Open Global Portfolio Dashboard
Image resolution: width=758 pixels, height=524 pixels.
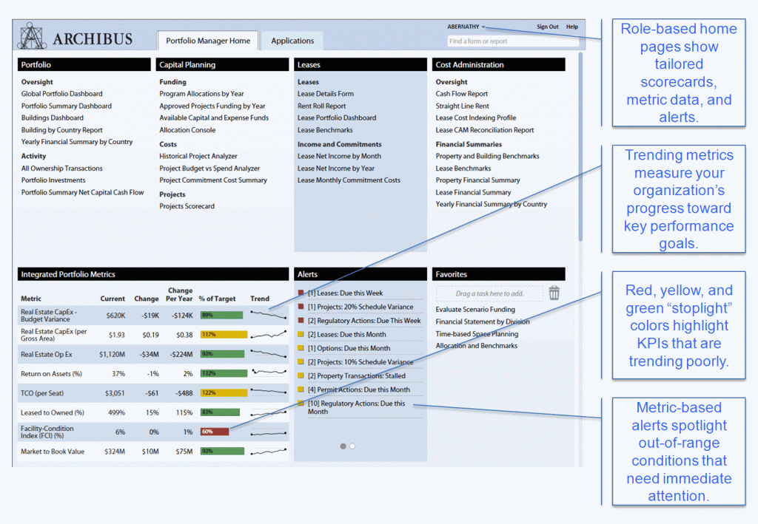(x=62, y=94)
